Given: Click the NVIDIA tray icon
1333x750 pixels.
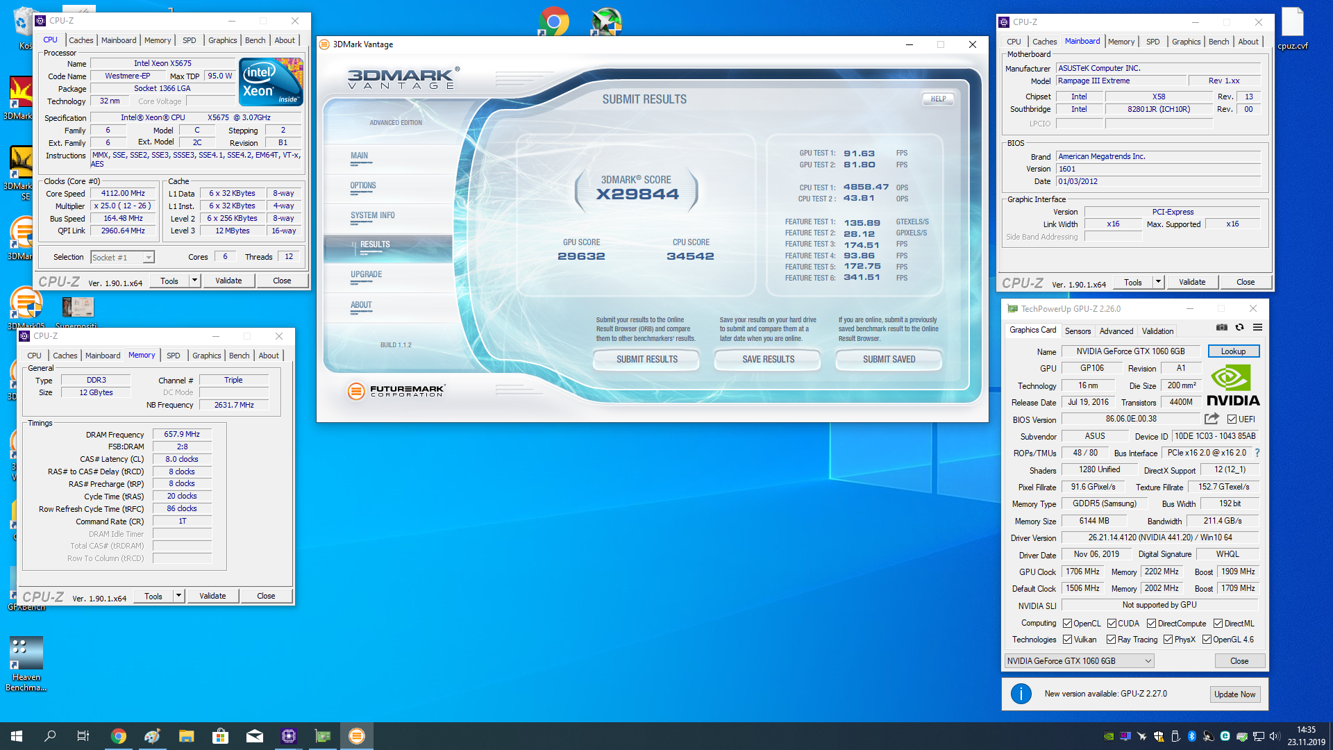Looking at the screenshot, I should click(x=1109, y=736).
